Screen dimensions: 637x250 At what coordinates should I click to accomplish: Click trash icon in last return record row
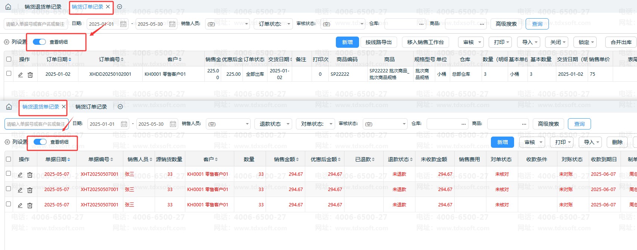30,205
